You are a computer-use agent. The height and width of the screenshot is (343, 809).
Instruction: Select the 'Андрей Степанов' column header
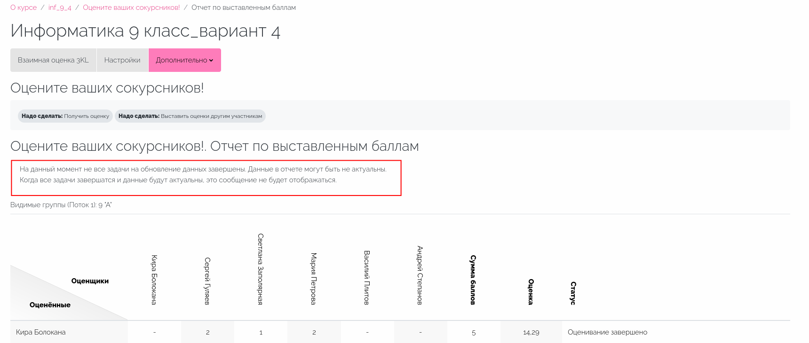pos(420,275)
